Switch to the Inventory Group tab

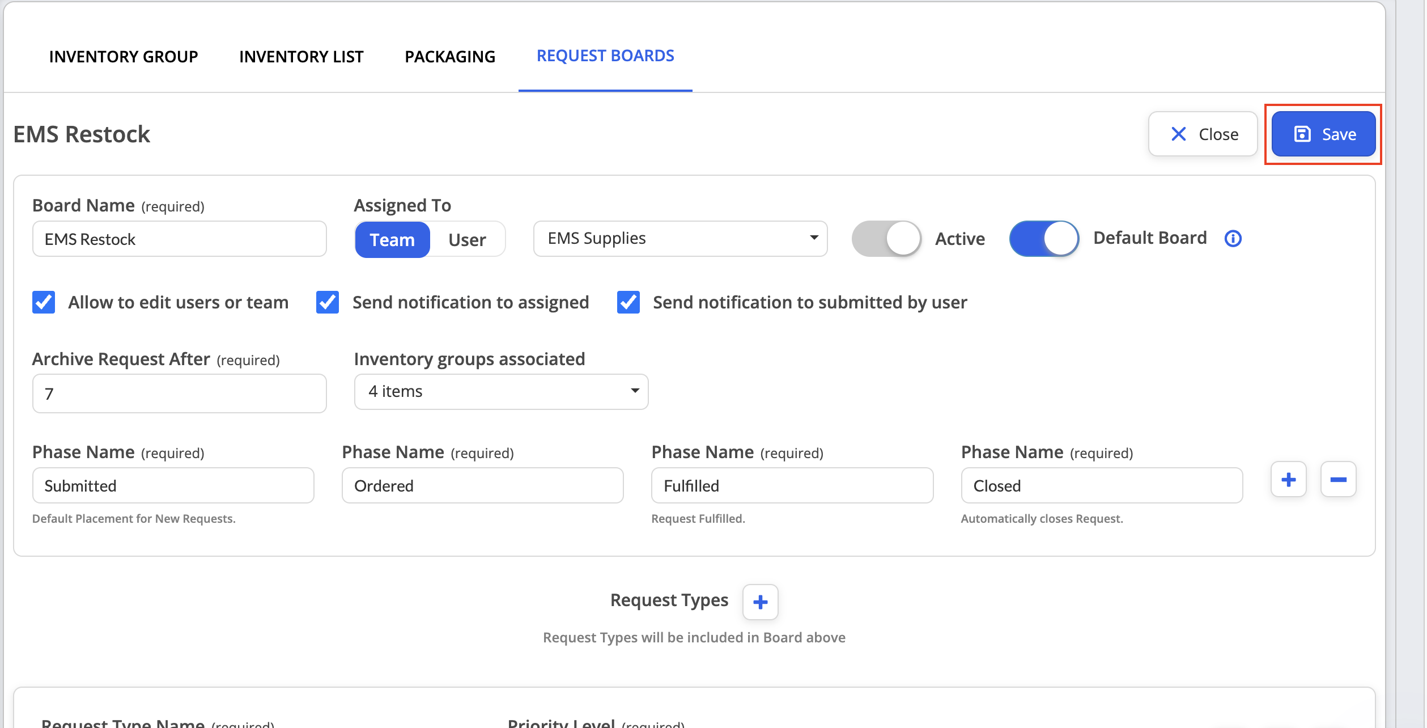point(124,57)
